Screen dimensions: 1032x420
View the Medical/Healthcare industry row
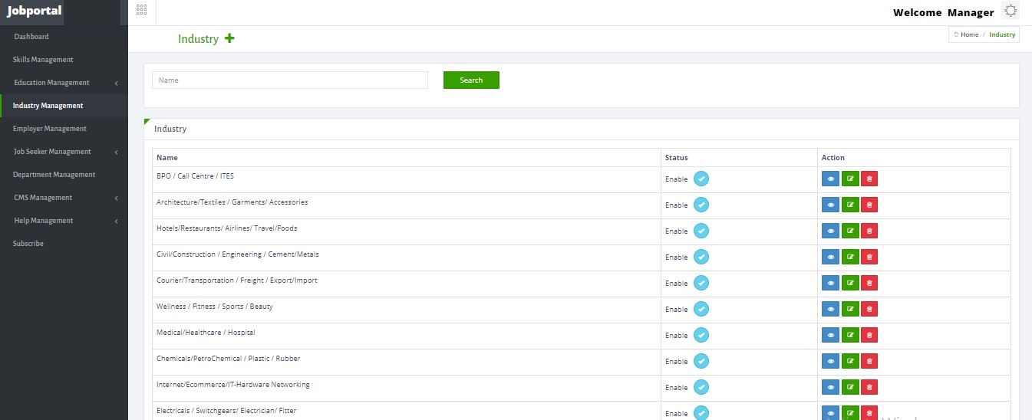830,335
